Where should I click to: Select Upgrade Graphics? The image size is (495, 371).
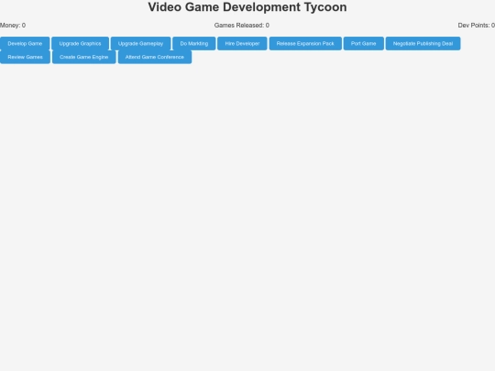click(80, 44)
